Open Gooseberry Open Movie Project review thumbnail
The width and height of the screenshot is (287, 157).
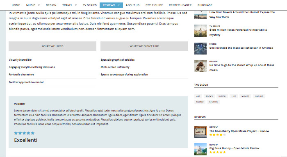[x=200, y=132]
